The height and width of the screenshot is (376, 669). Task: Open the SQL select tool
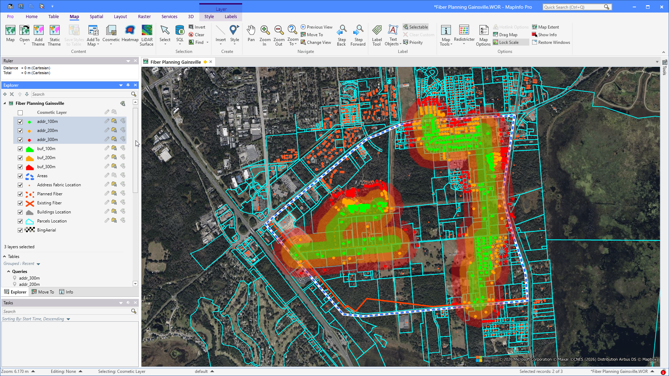point(180,35)
